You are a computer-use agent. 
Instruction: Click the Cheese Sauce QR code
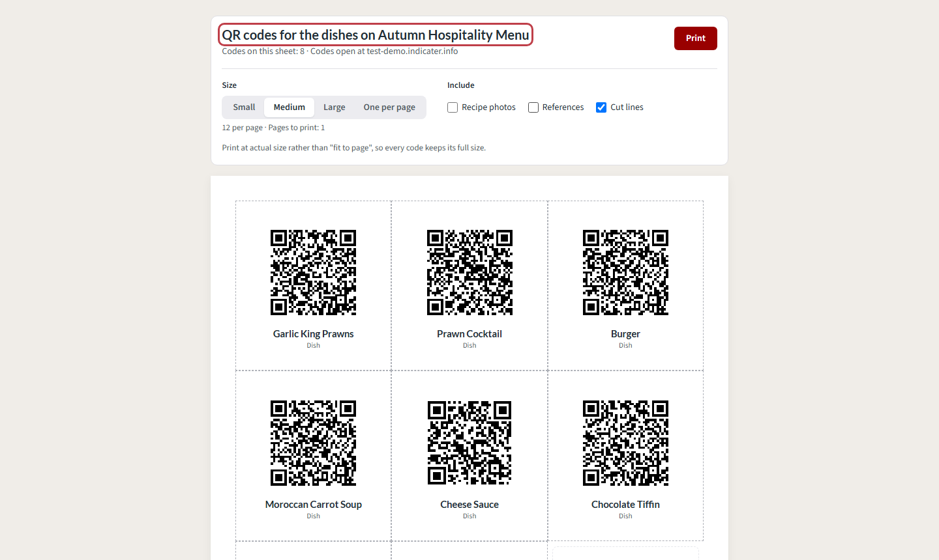tap(469, 443)
